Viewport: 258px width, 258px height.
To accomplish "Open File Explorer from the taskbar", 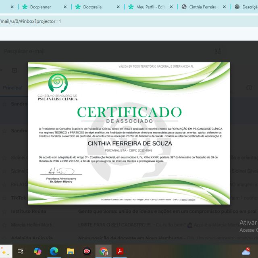I will 71,251.
